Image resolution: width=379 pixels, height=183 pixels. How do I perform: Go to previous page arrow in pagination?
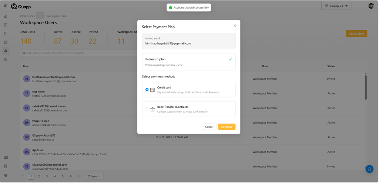(23, 176)
